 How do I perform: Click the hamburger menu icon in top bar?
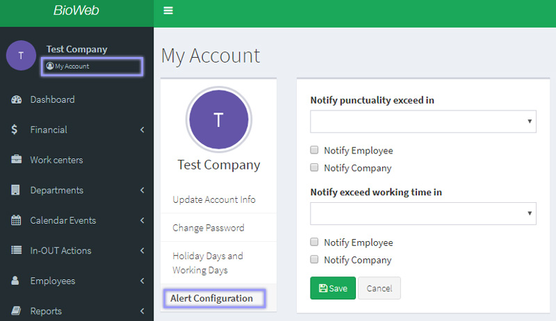[167, 10]
